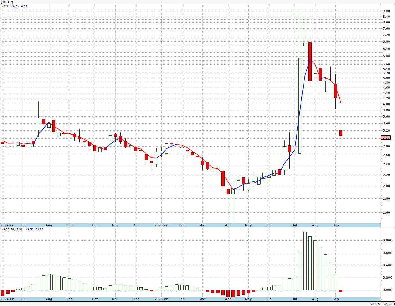This screenshot has height=306, width=395.
Task: Select Apr on the MACD panel time axis
Action: (x=228, y=299)
